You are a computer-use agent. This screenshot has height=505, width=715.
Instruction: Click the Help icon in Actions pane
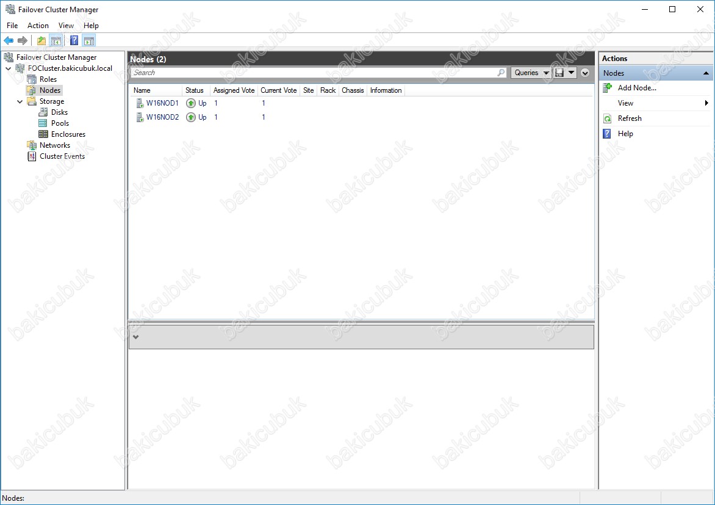point(607,134)
